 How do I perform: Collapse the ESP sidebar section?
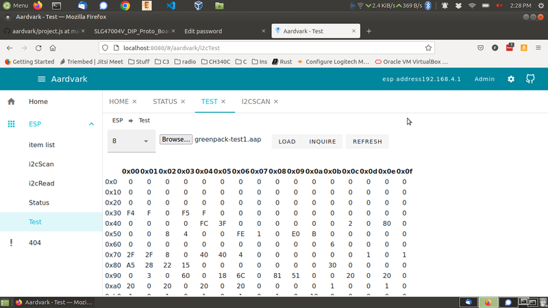coord(91,124)
